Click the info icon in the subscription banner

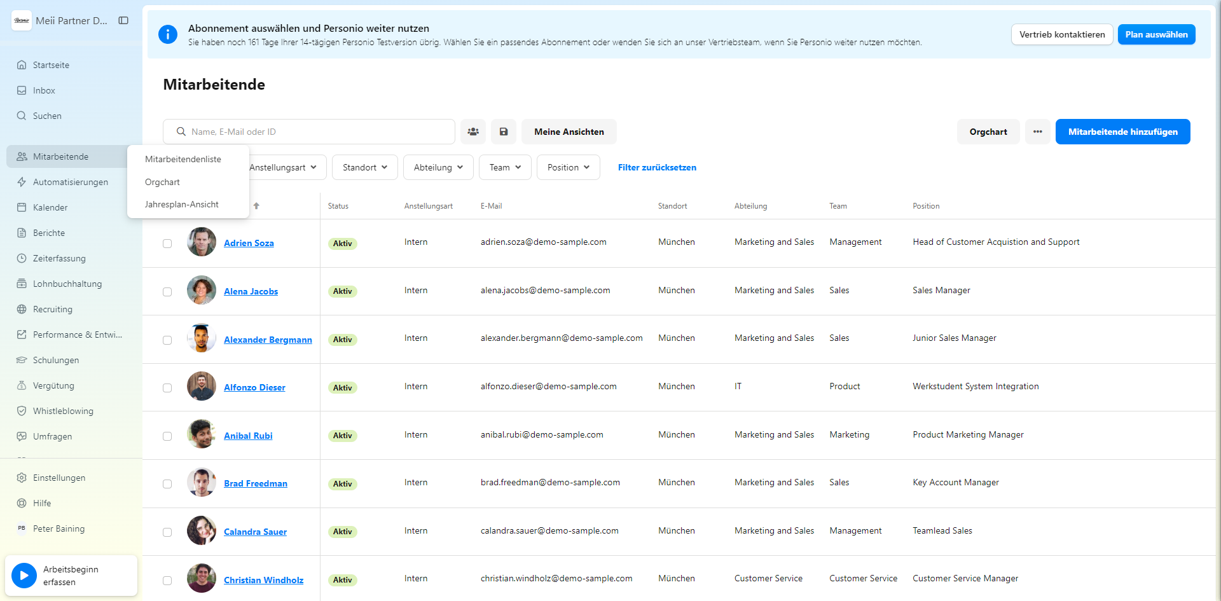[x=168, y=34]
